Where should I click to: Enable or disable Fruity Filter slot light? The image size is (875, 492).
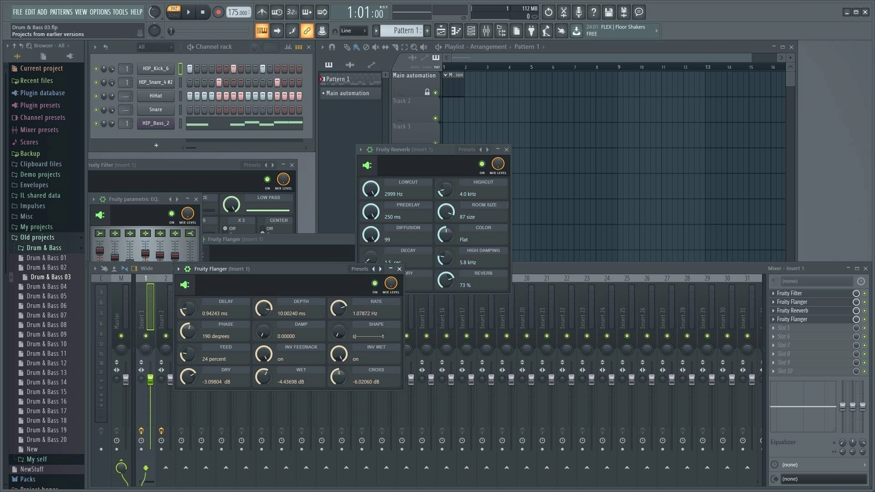coord(865,293)
